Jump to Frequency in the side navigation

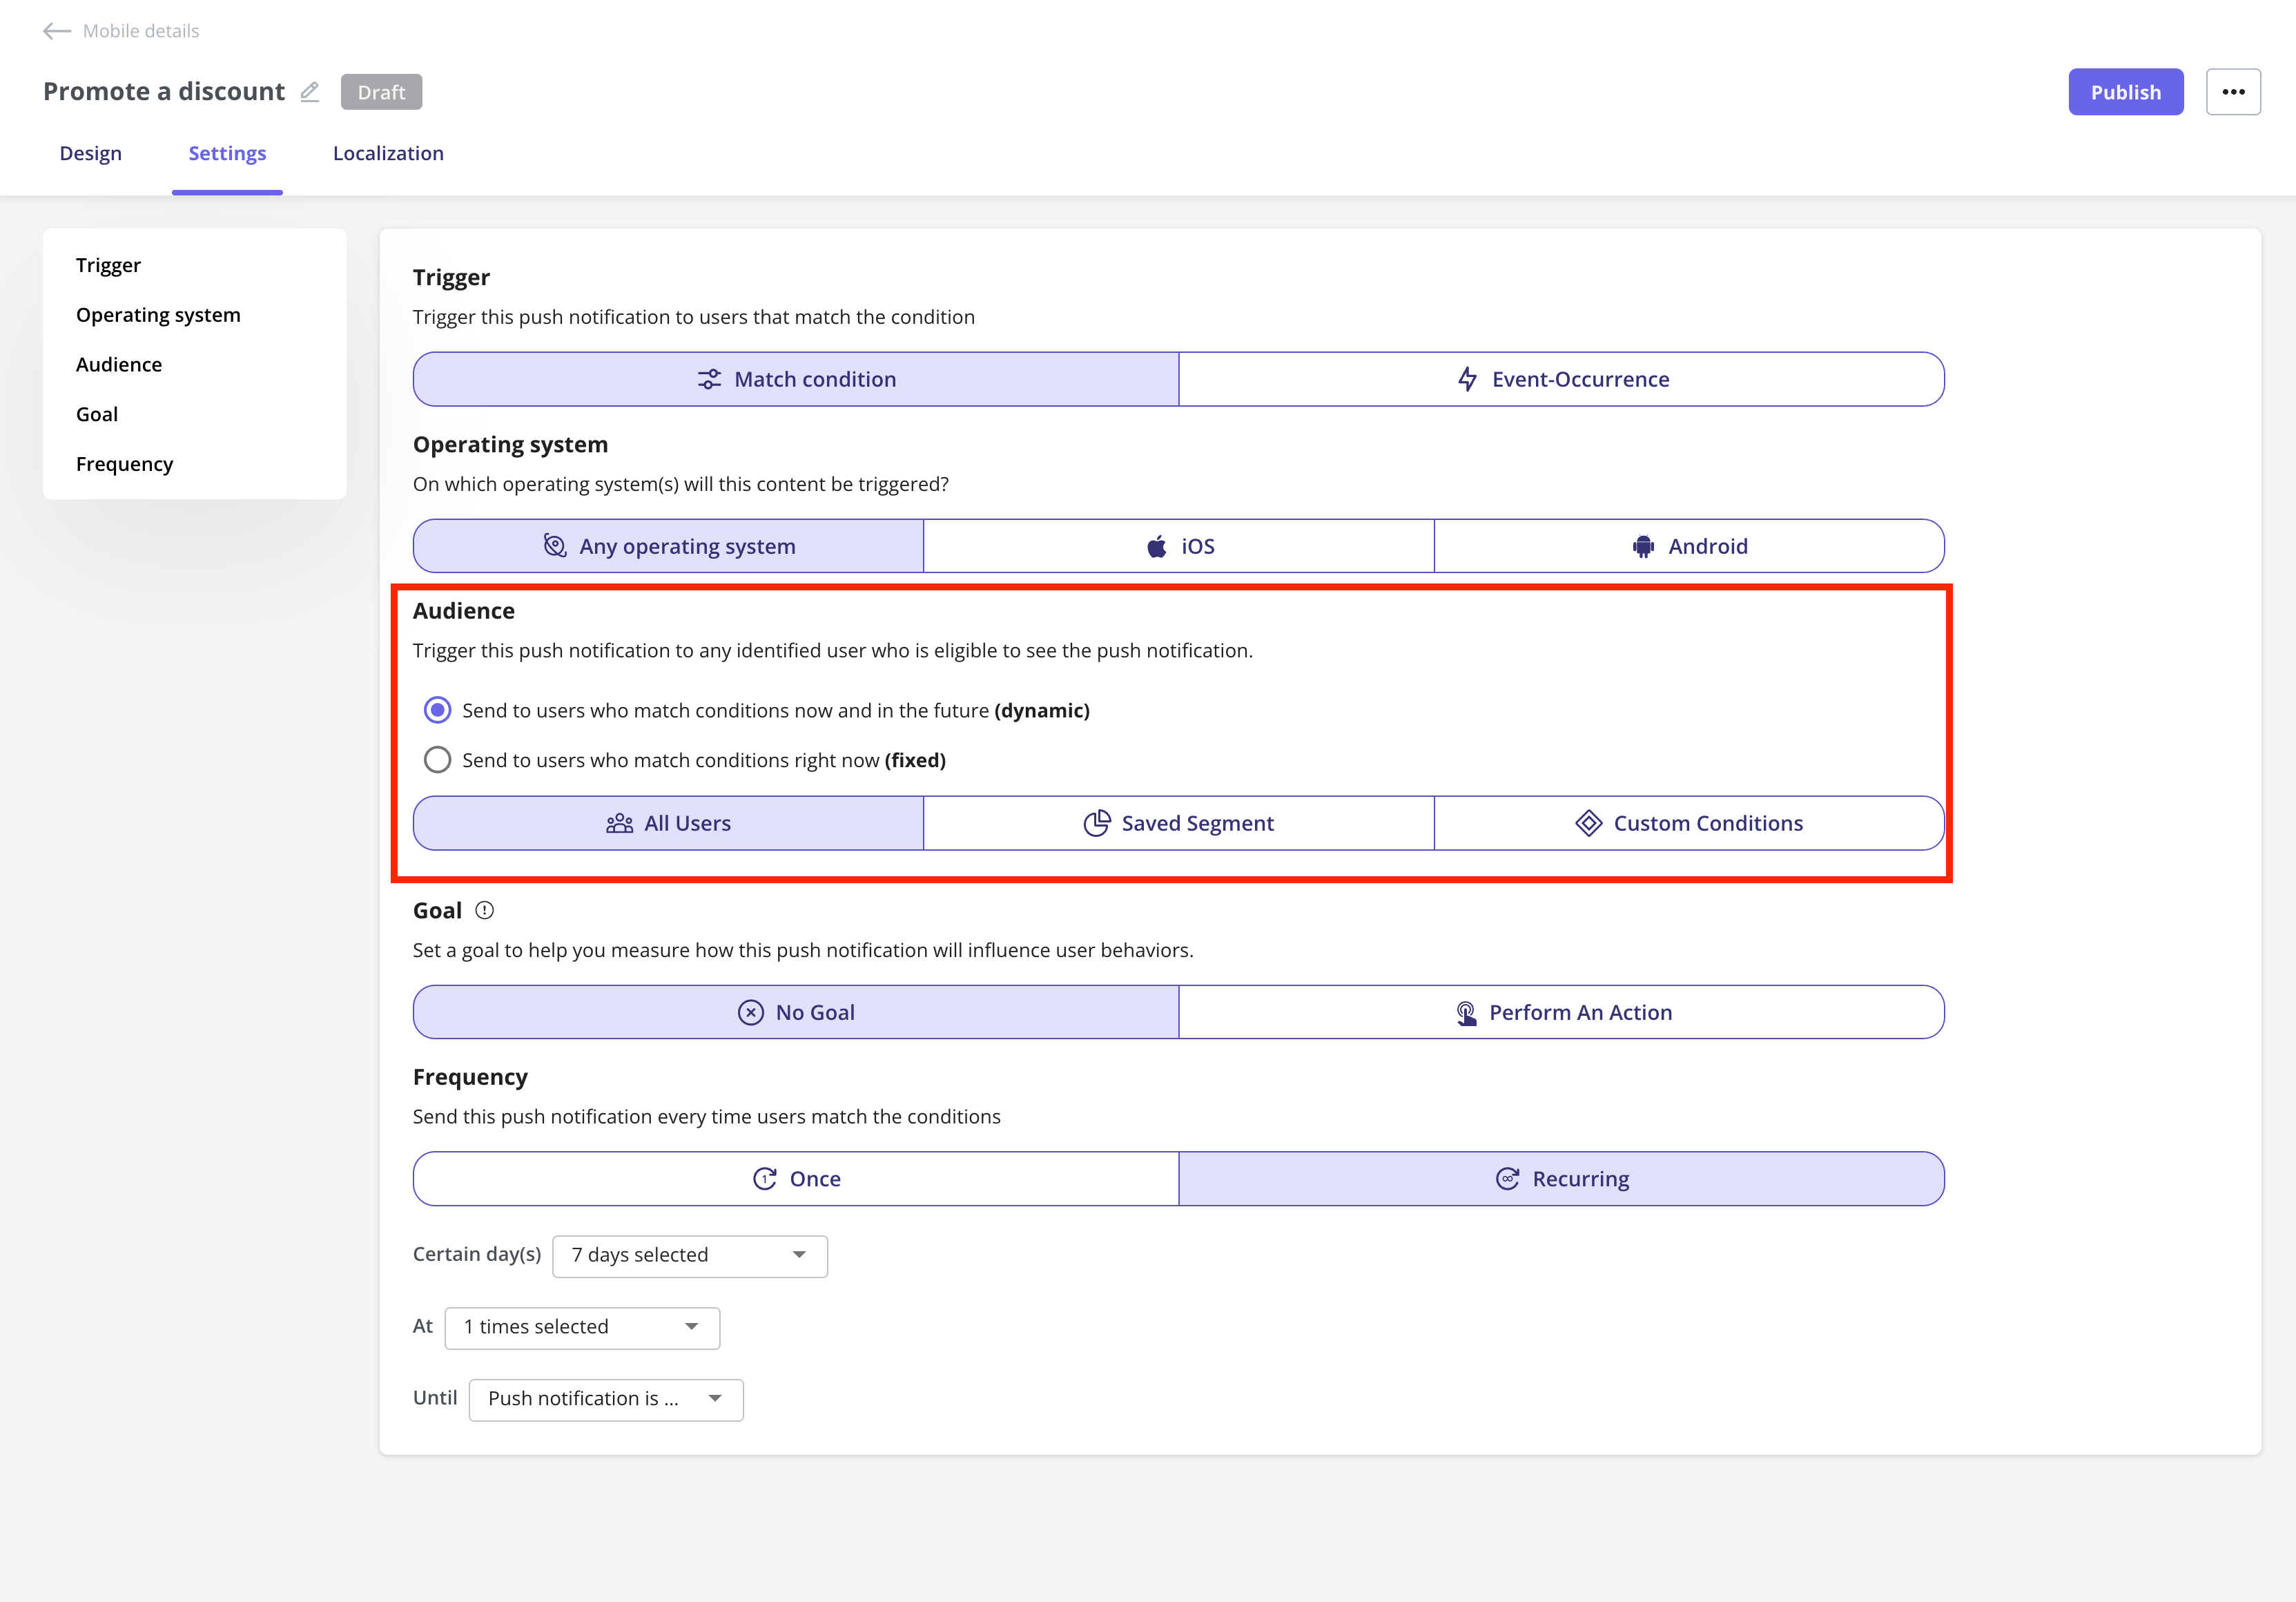pyautogui.click(x=124, y=464)
